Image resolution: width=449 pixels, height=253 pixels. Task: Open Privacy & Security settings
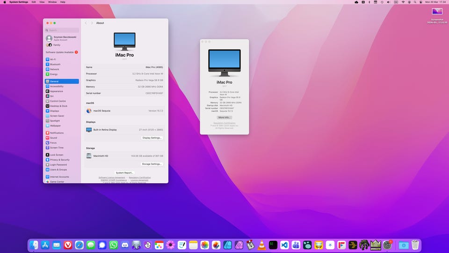click(x=59, y=160)
